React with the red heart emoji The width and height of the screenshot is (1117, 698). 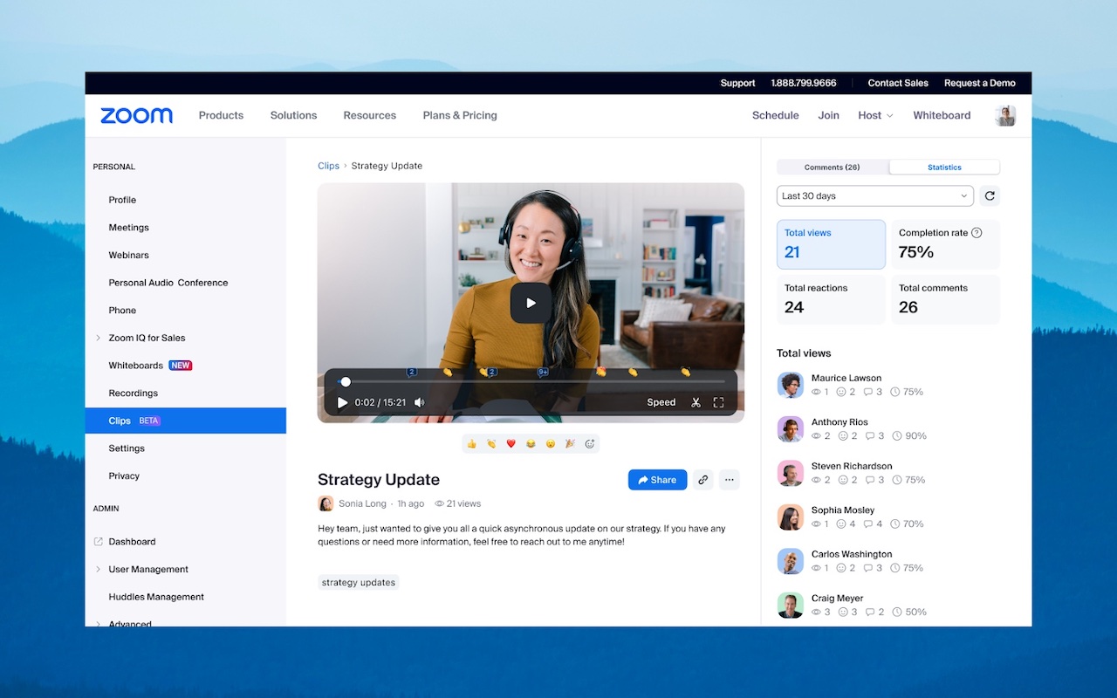coord(511,444)
